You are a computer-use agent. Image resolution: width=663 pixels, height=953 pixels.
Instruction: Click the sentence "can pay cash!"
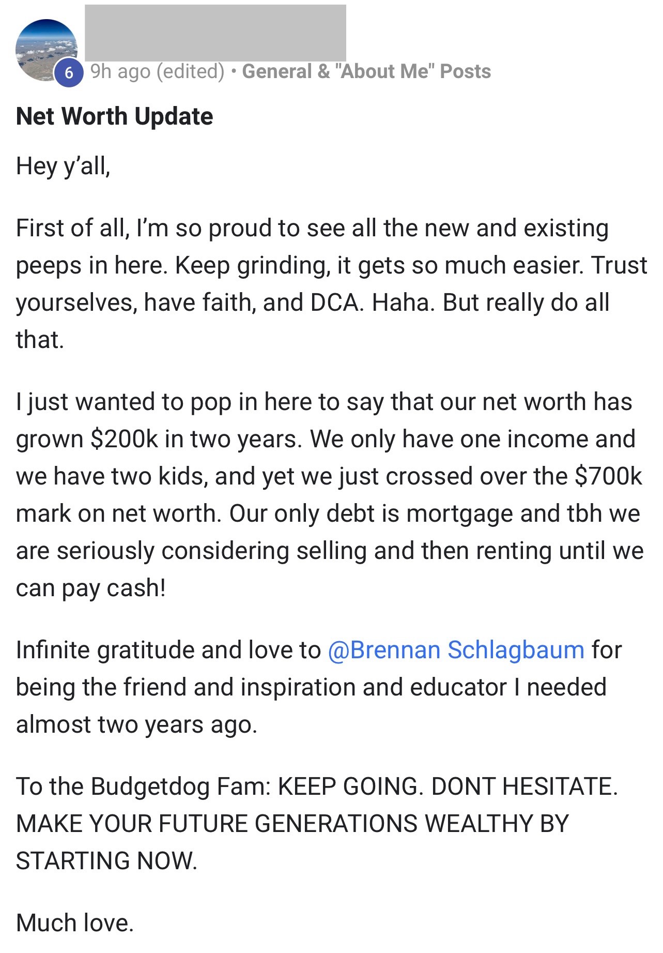pos(91,588)
